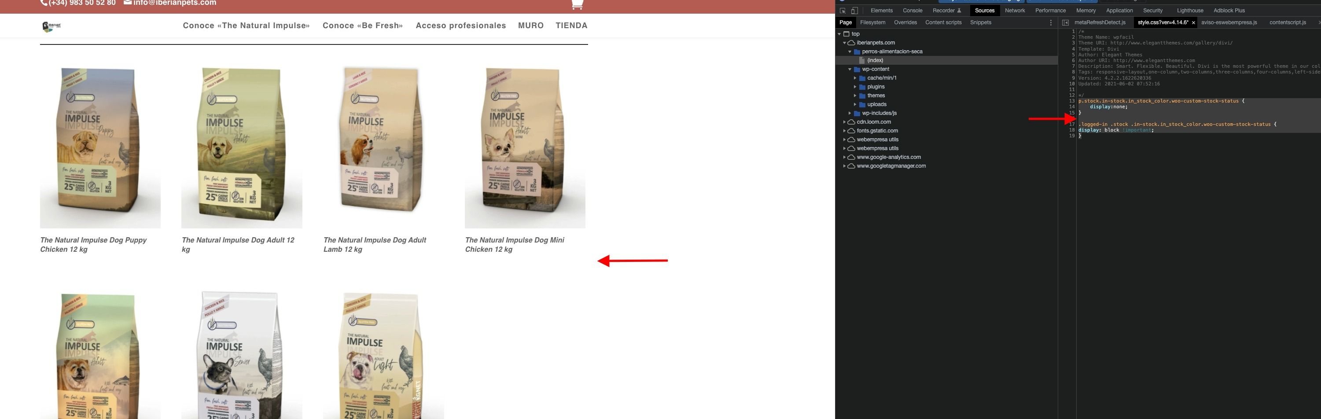Open the TIENDA menu link
The width and height of the screenshot is (1321, 419).
(x=571, y=26)
